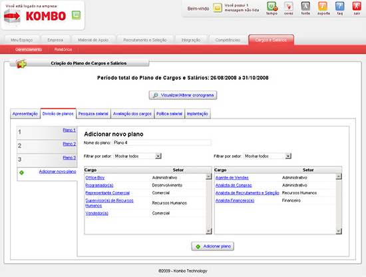Open the suporte support icon
The width and height of the screenshot is (366, 277).
pyautogui.click(x=323, y=6)
